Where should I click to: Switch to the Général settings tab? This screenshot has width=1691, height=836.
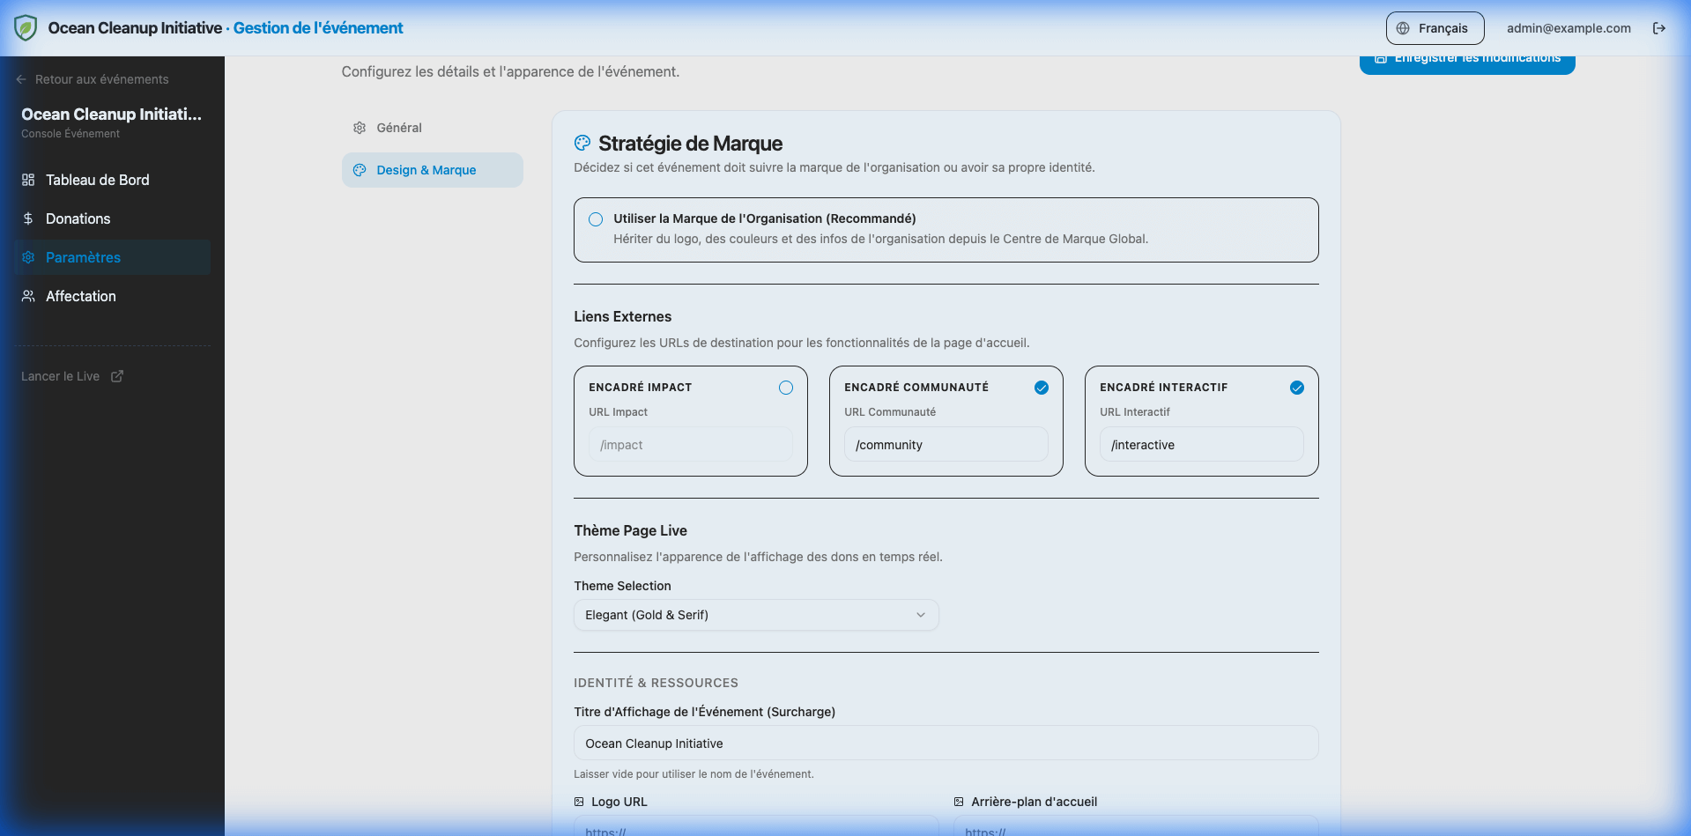[398, 128]
